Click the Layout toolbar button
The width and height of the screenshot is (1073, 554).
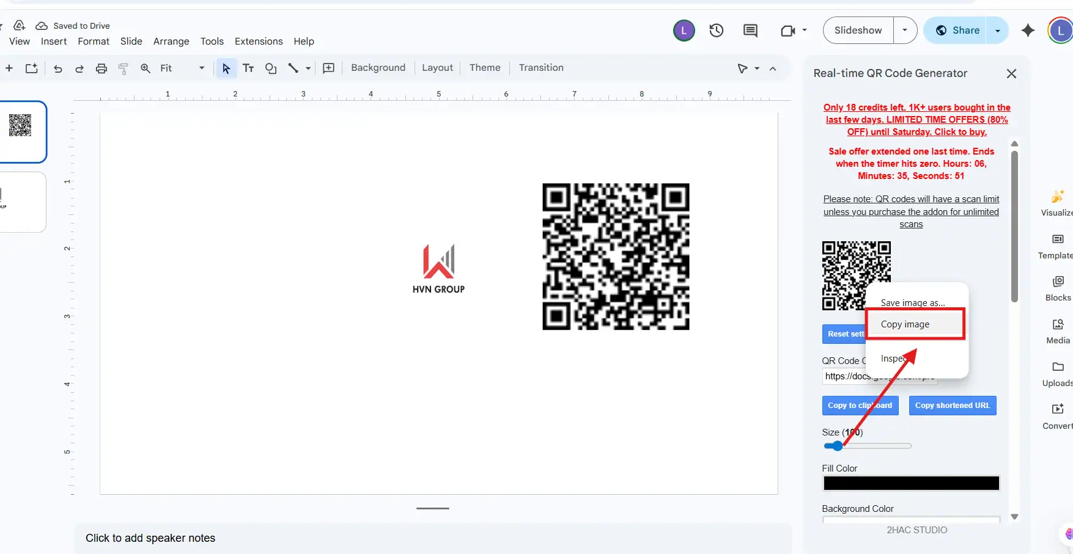pyautogui.click(x=438, y=68)
